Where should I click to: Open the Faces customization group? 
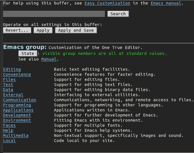9,125
